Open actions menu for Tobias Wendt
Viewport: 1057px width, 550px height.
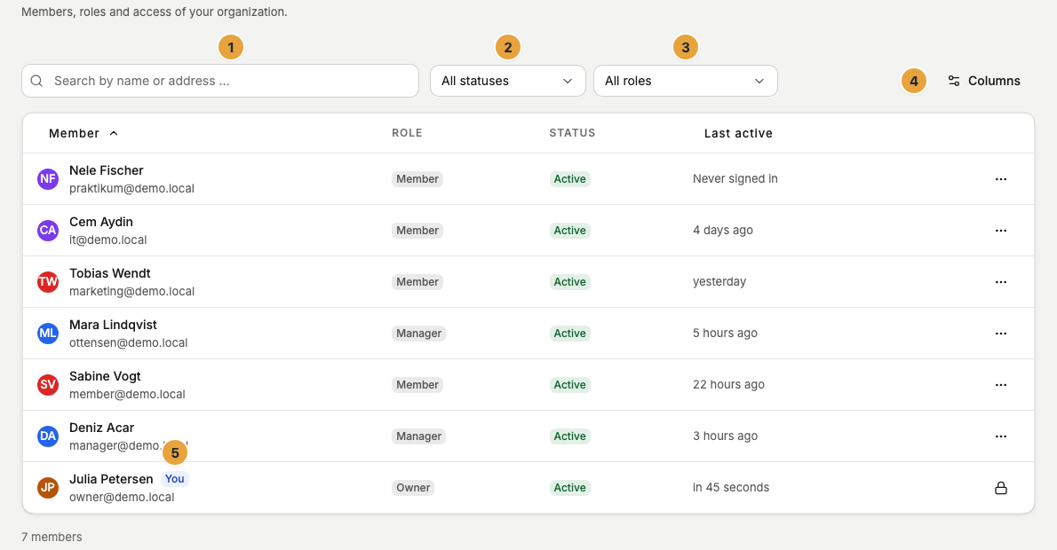click(x=1000, y=282)
